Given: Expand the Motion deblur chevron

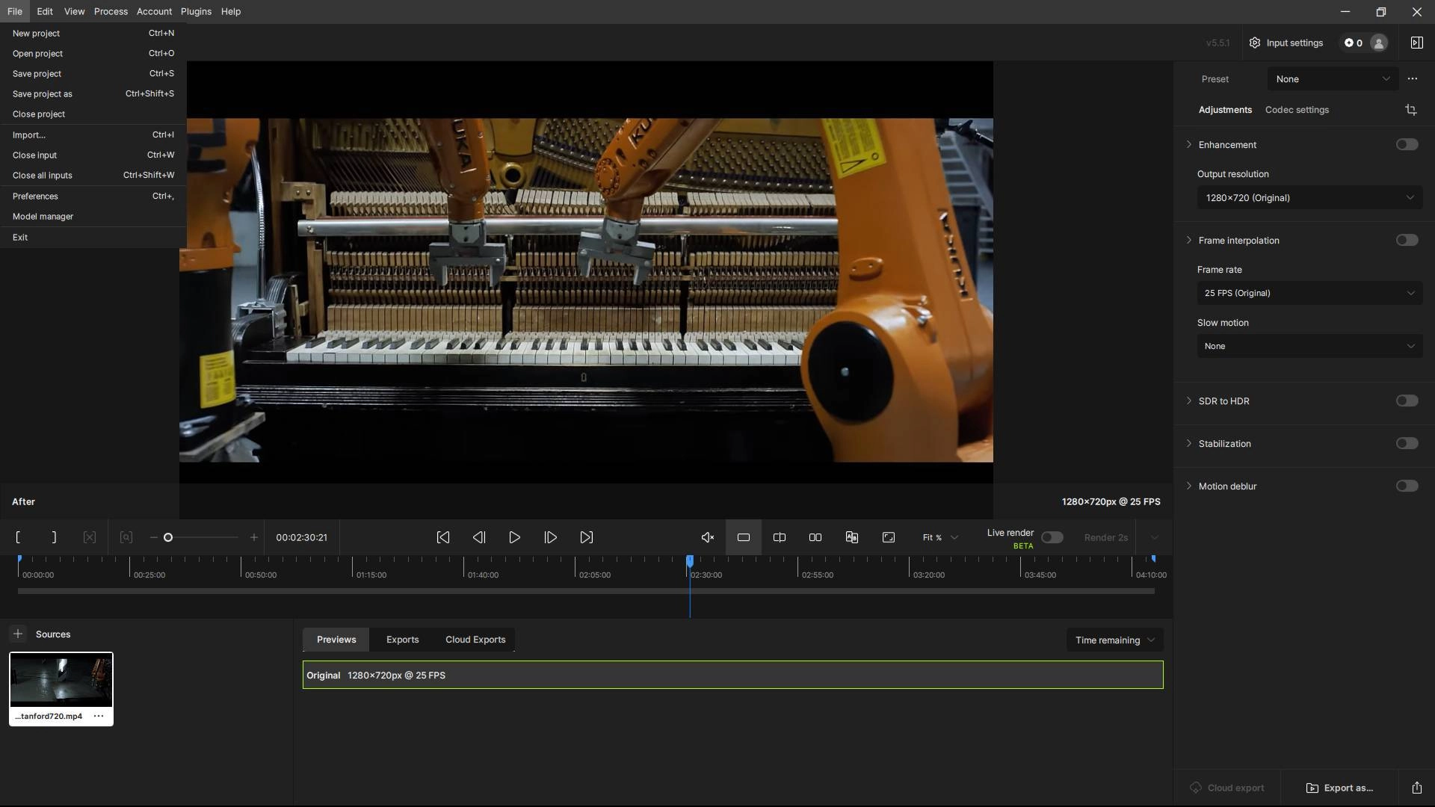Looking at the screenshot, I should pos(1189,486).
